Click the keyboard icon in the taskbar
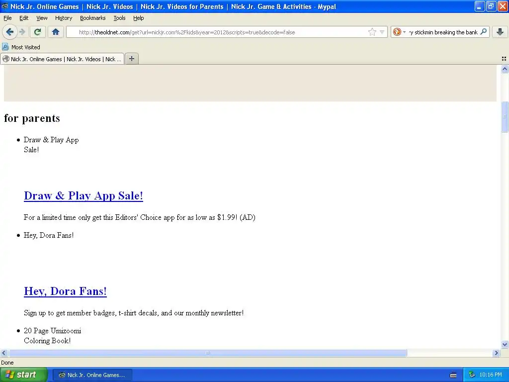This screenshot has height=382, width=509. (453, 375)
